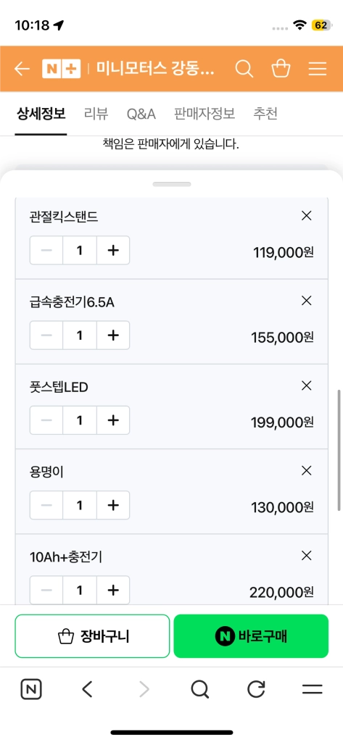Buy now with the 바로구매 button
This screenshot has height=742, width=343.
pos(251,636)
